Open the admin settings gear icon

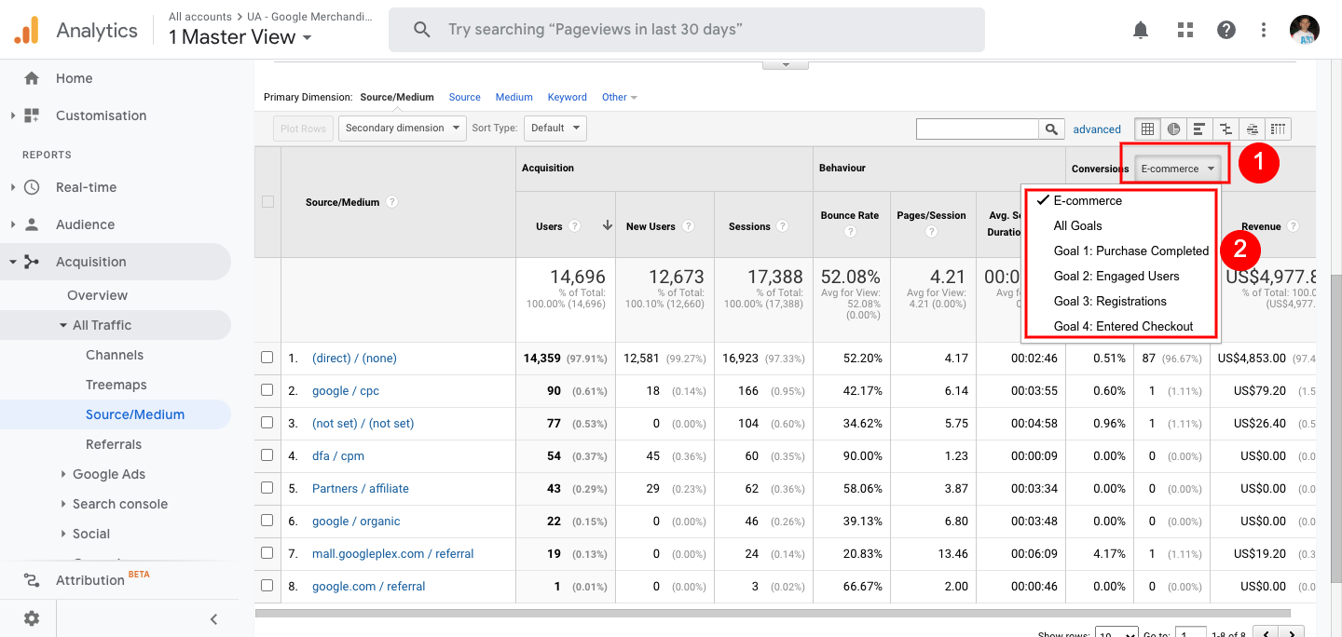click(x=32, y=618)
